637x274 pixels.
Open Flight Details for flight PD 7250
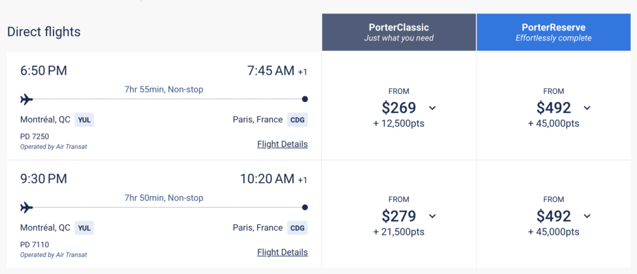(x=282, y=144)
